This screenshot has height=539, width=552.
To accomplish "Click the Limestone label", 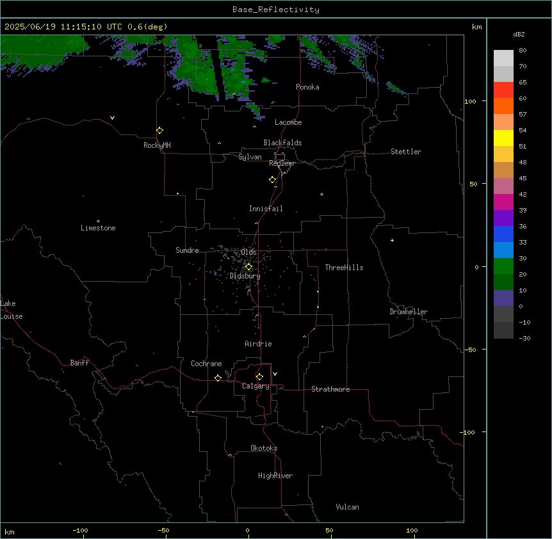I will 98,228.
